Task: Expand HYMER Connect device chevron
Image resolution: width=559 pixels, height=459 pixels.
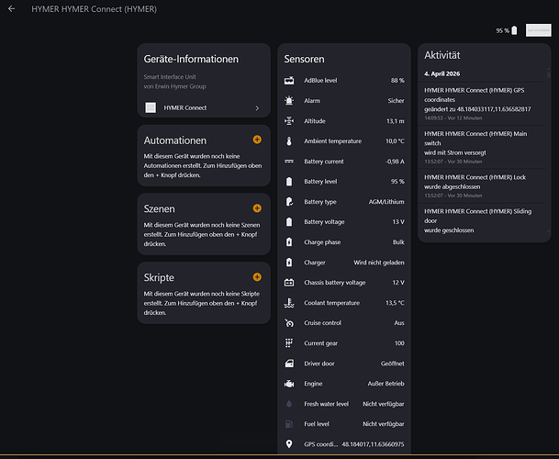Action: 257,108
